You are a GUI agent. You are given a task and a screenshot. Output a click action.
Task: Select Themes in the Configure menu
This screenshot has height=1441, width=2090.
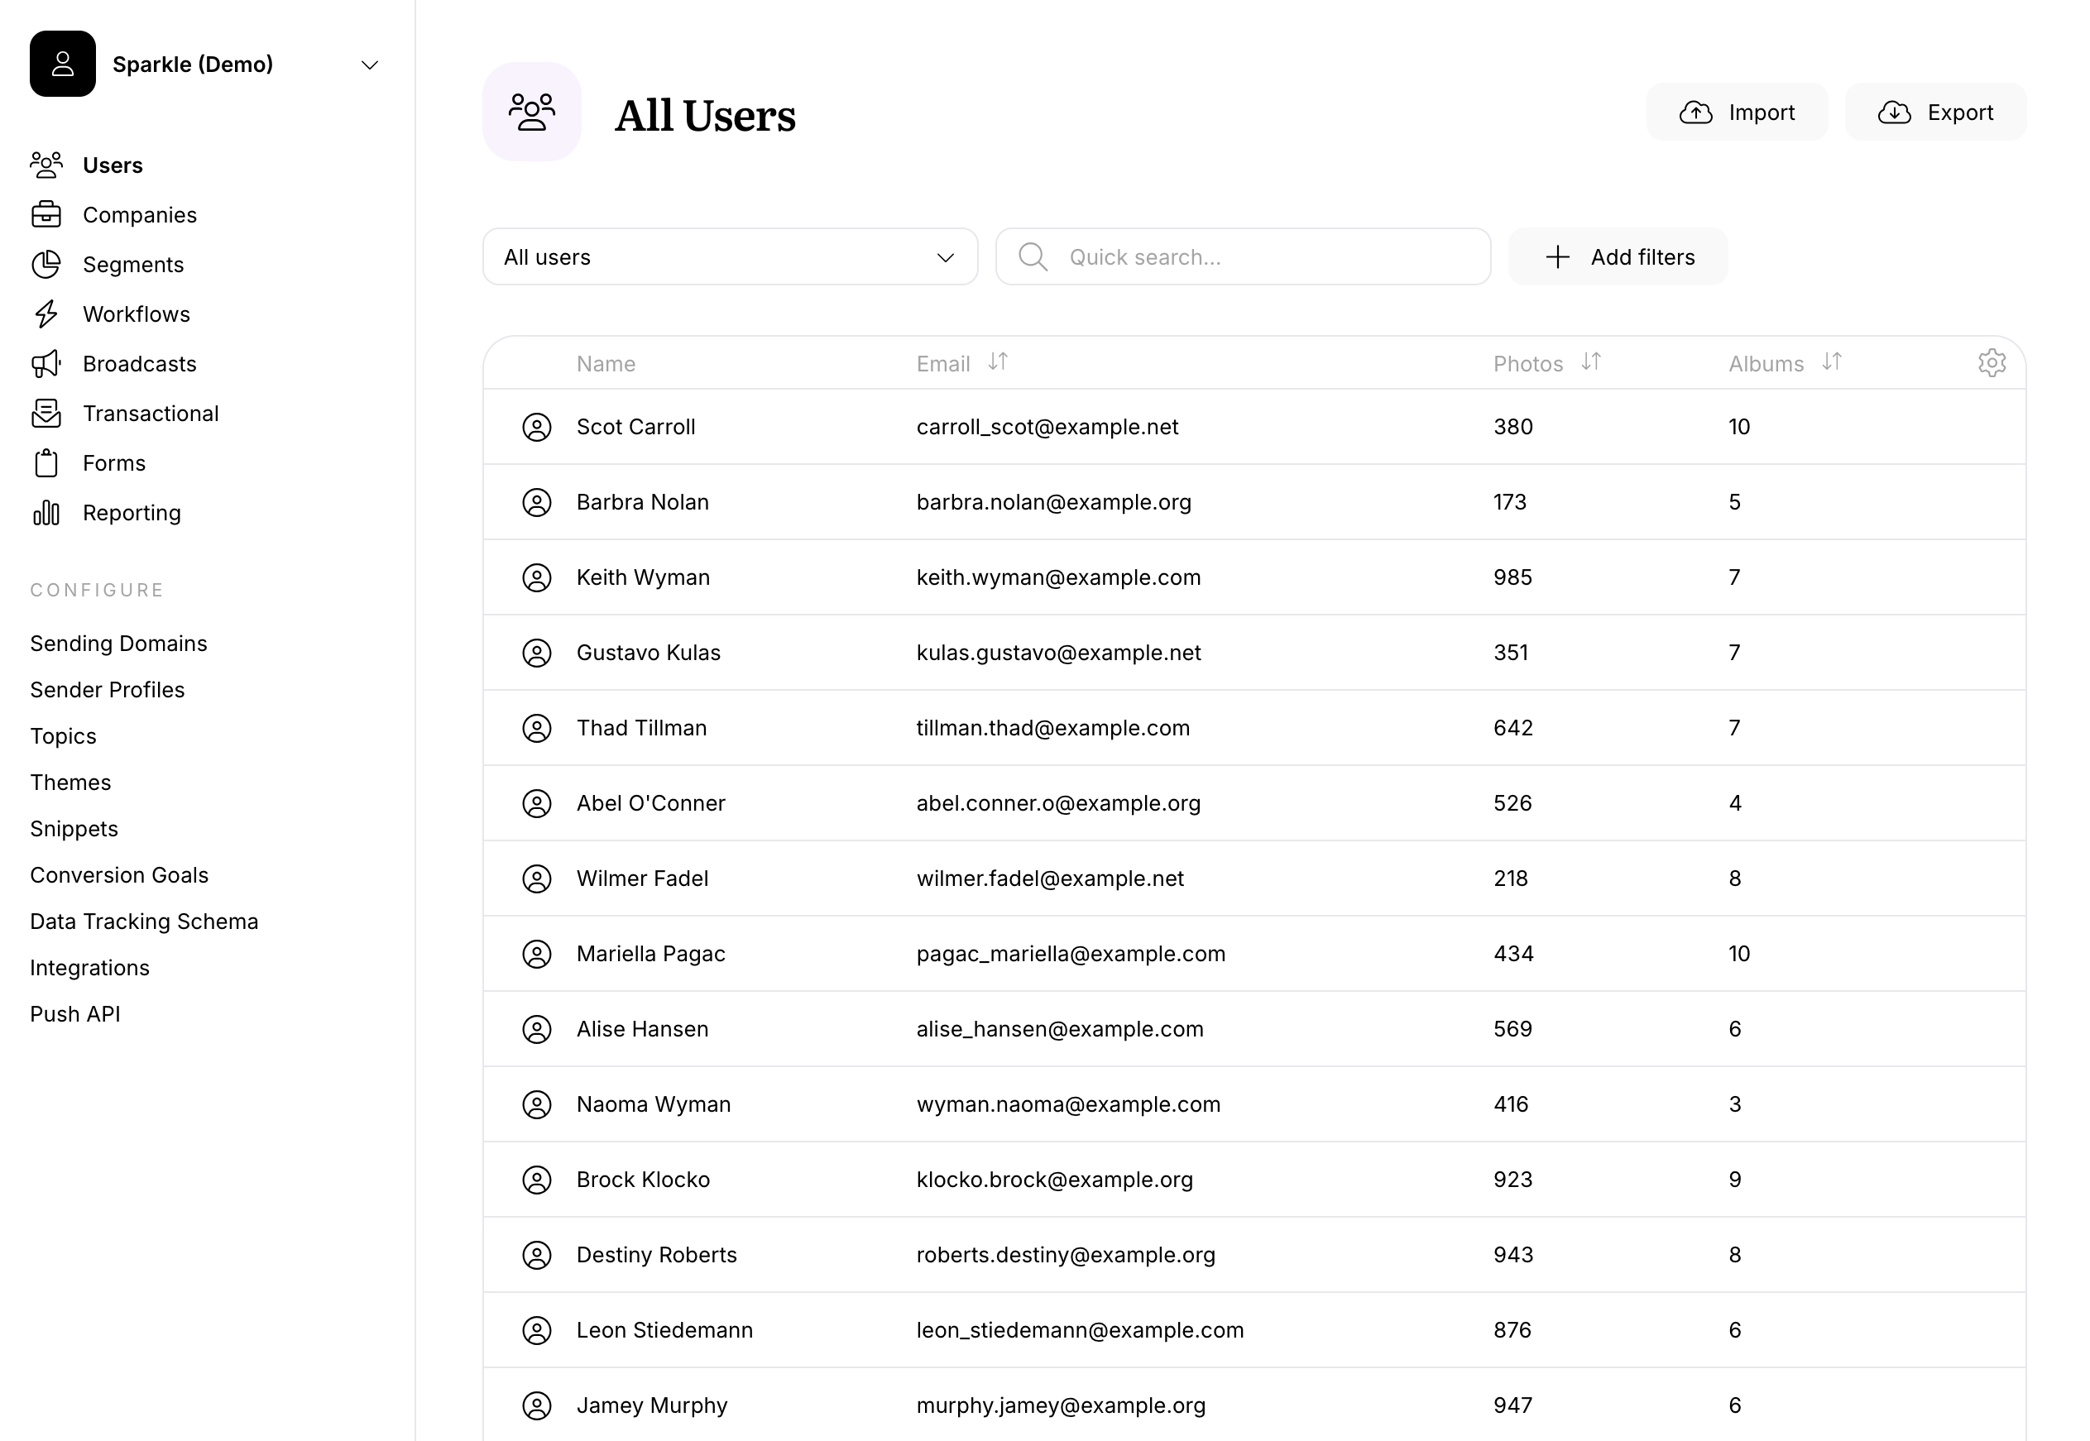pyautogui.click(x=70, y=782)
